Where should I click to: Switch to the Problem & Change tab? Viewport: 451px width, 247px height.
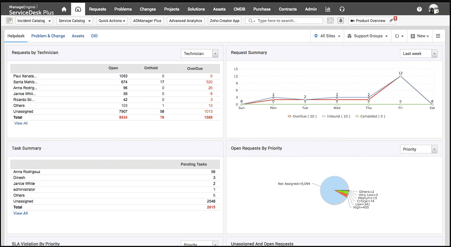tap(48, 36)
